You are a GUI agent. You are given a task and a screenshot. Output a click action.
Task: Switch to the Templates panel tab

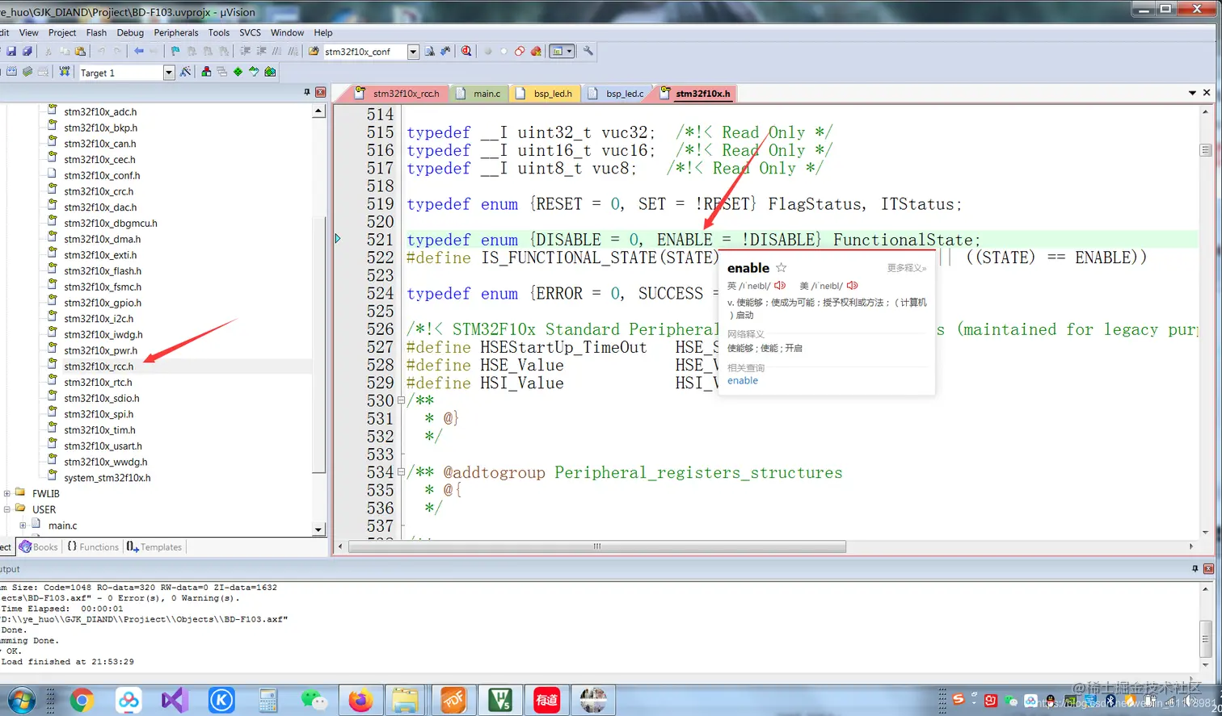coord(154,546)
